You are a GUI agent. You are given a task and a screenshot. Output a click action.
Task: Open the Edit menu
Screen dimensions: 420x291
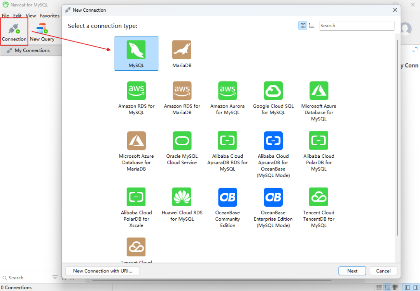click(17, 16)
